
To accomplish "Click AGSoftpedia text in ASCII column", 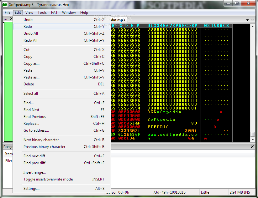I will [164, 112].
